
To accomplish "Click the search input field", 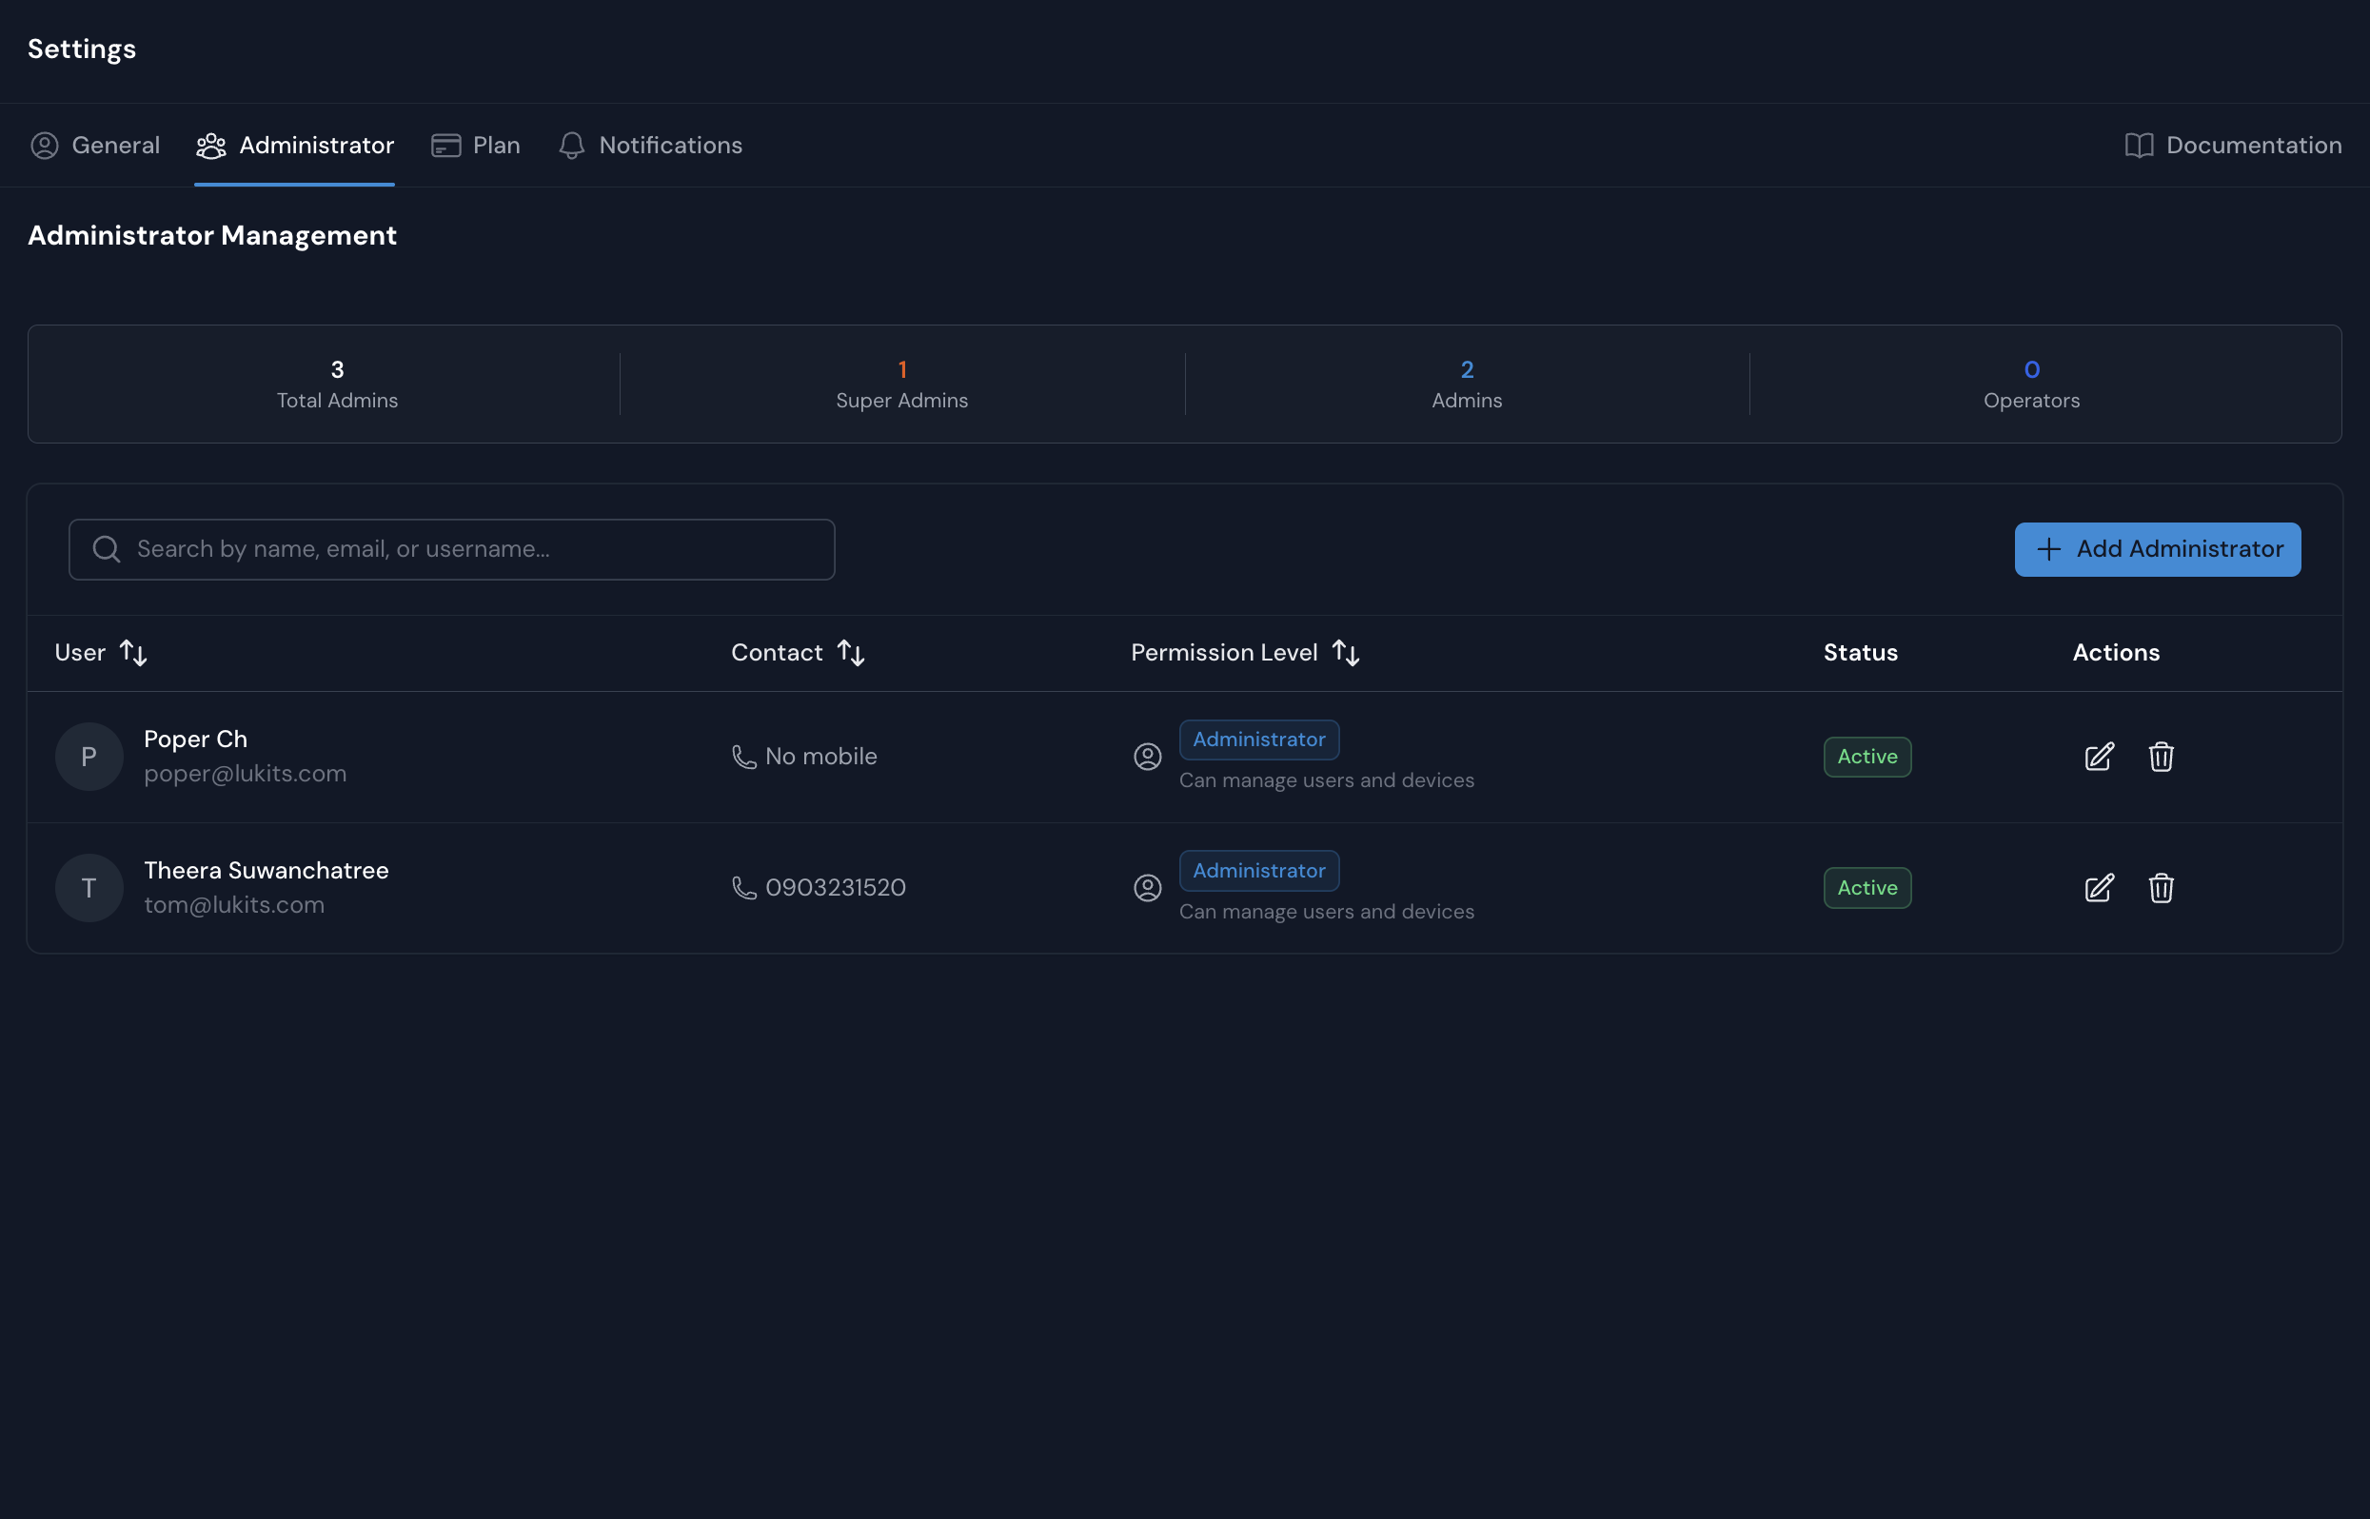I will (451, 548).
